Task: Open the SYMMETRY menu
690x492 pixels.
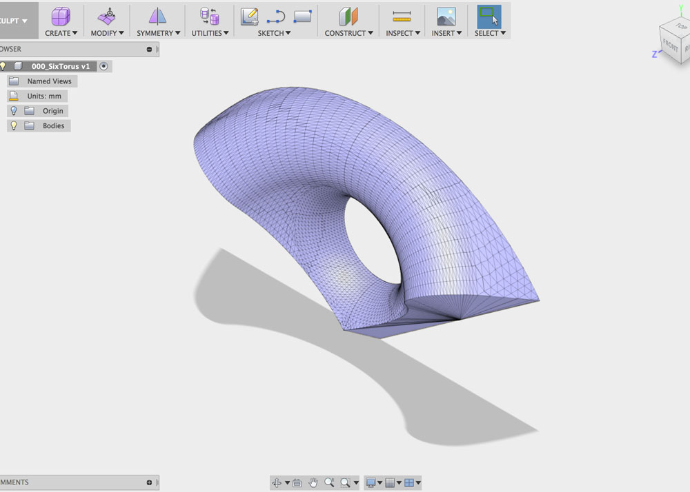Action: 158,33
